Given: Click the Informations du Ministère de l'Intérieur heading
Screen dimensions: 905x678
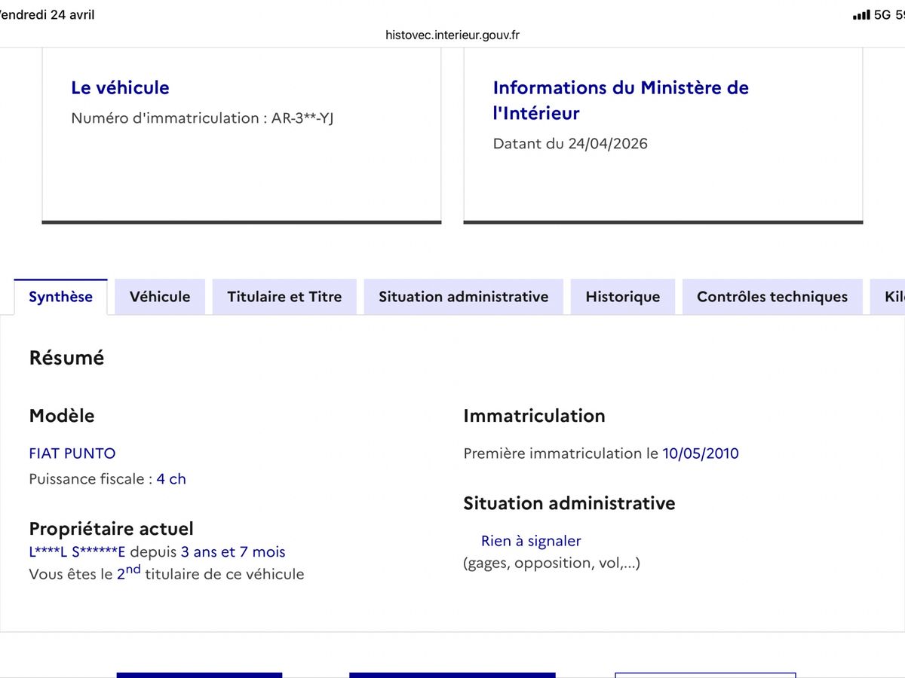Looking at the screenshot, I should click(621, 100).
